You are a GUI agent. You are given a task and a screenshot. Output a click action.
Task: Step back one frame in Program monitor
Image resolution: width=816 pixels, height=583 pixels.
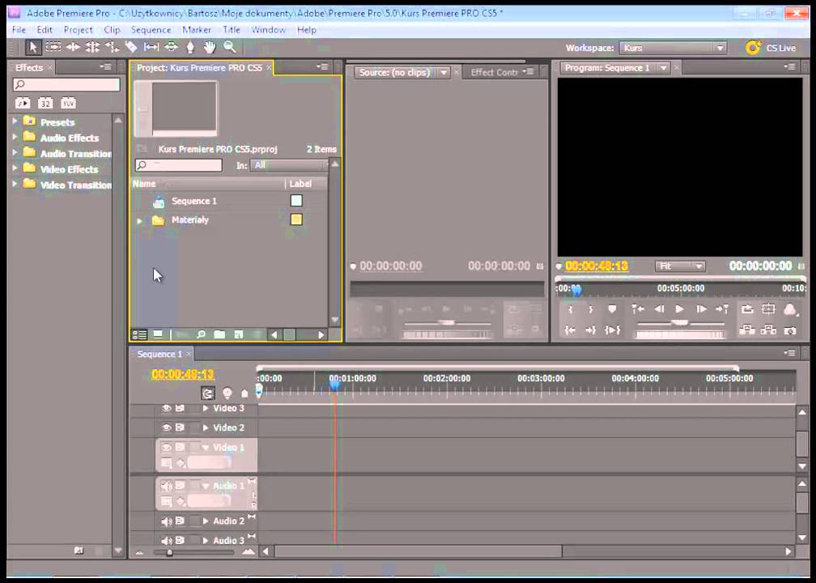coord(659,309)
